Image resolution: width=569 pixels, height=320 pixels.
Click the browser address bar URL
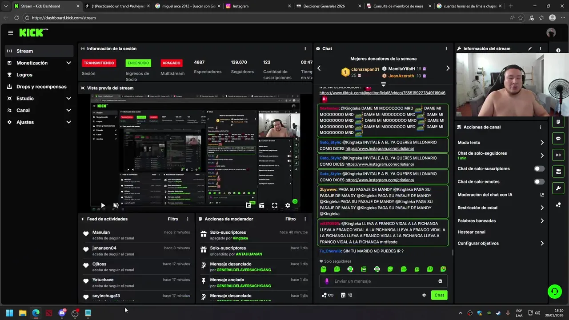point(64,18)
